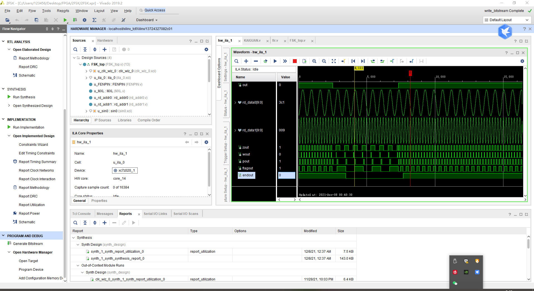Image resolution: width=534 pixels, height=291 pixels.
Task: Open the Sigma reports icon in toolbar
Action: coord(94,20)
